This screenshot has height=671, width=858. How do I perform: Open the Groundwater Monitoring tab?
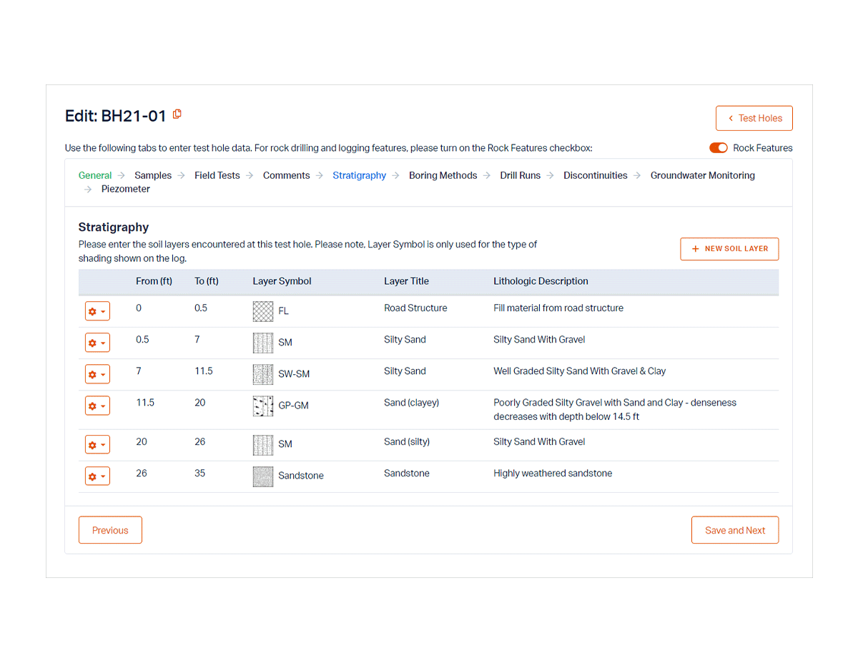[702, 175]
